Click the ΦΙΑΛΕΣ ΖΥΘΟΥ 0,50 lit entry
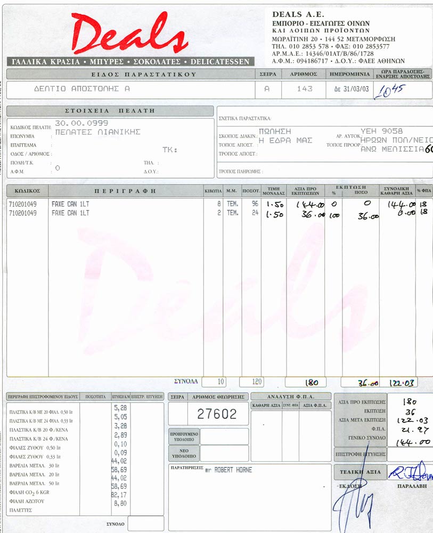The width and height of the screenshot is (433, 533). point(35,448)
